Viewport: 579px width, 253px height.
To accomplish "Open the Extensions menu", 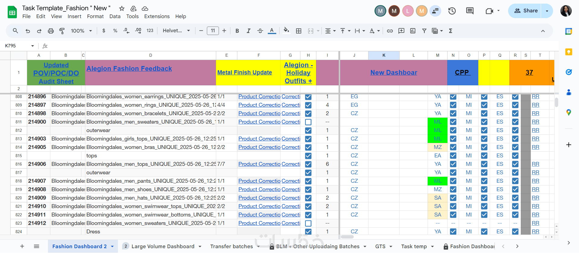I will (x=157, y=16).
